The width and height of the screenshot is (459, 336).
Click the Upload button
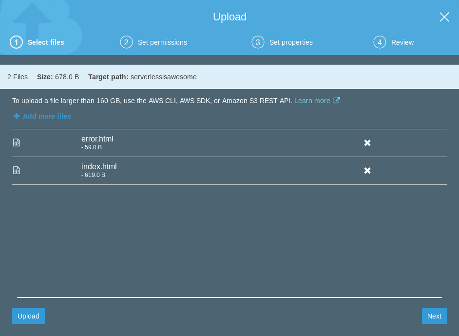28,316
